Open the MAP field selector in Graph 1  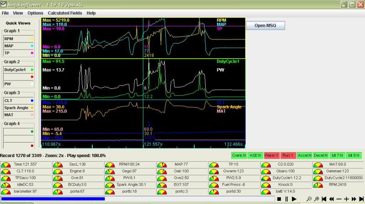tap(19, 46)
